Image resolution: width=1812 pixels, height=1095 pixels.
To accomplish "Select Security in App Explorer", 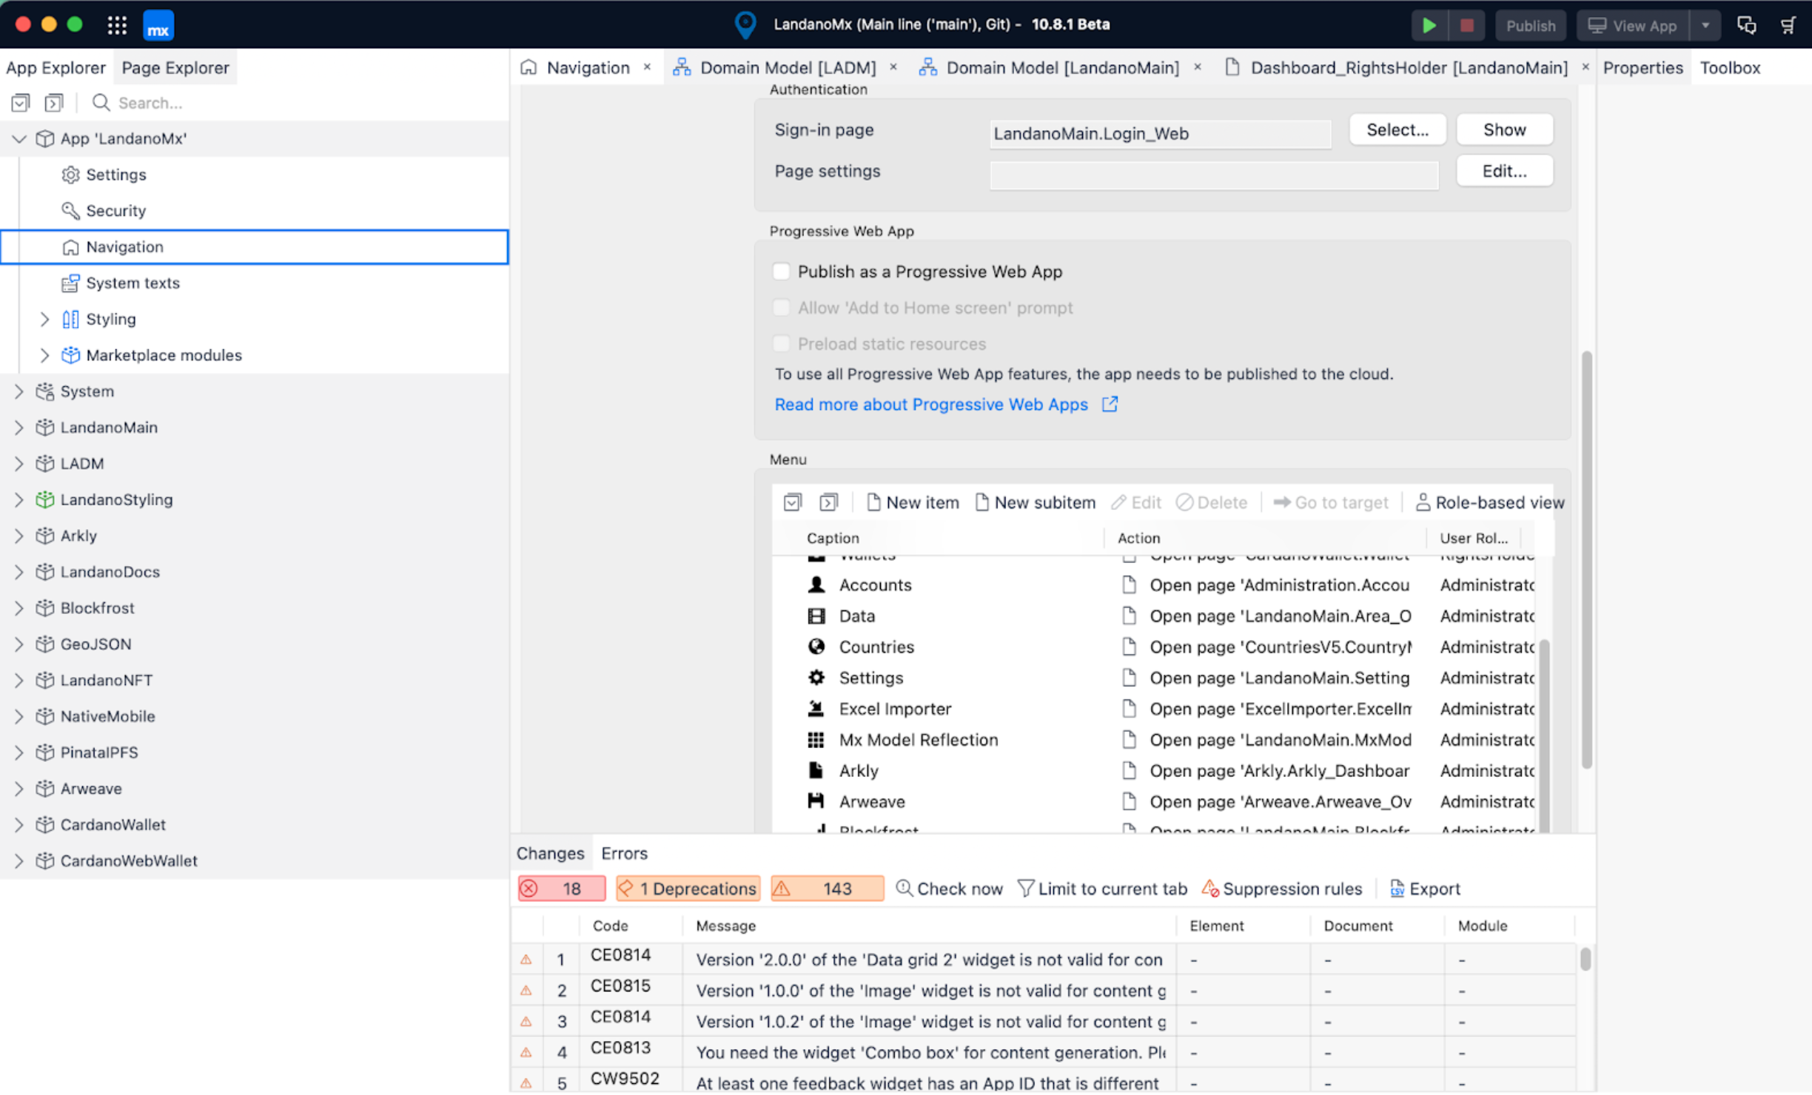I will pyautogui.click(x=115, y=211).
